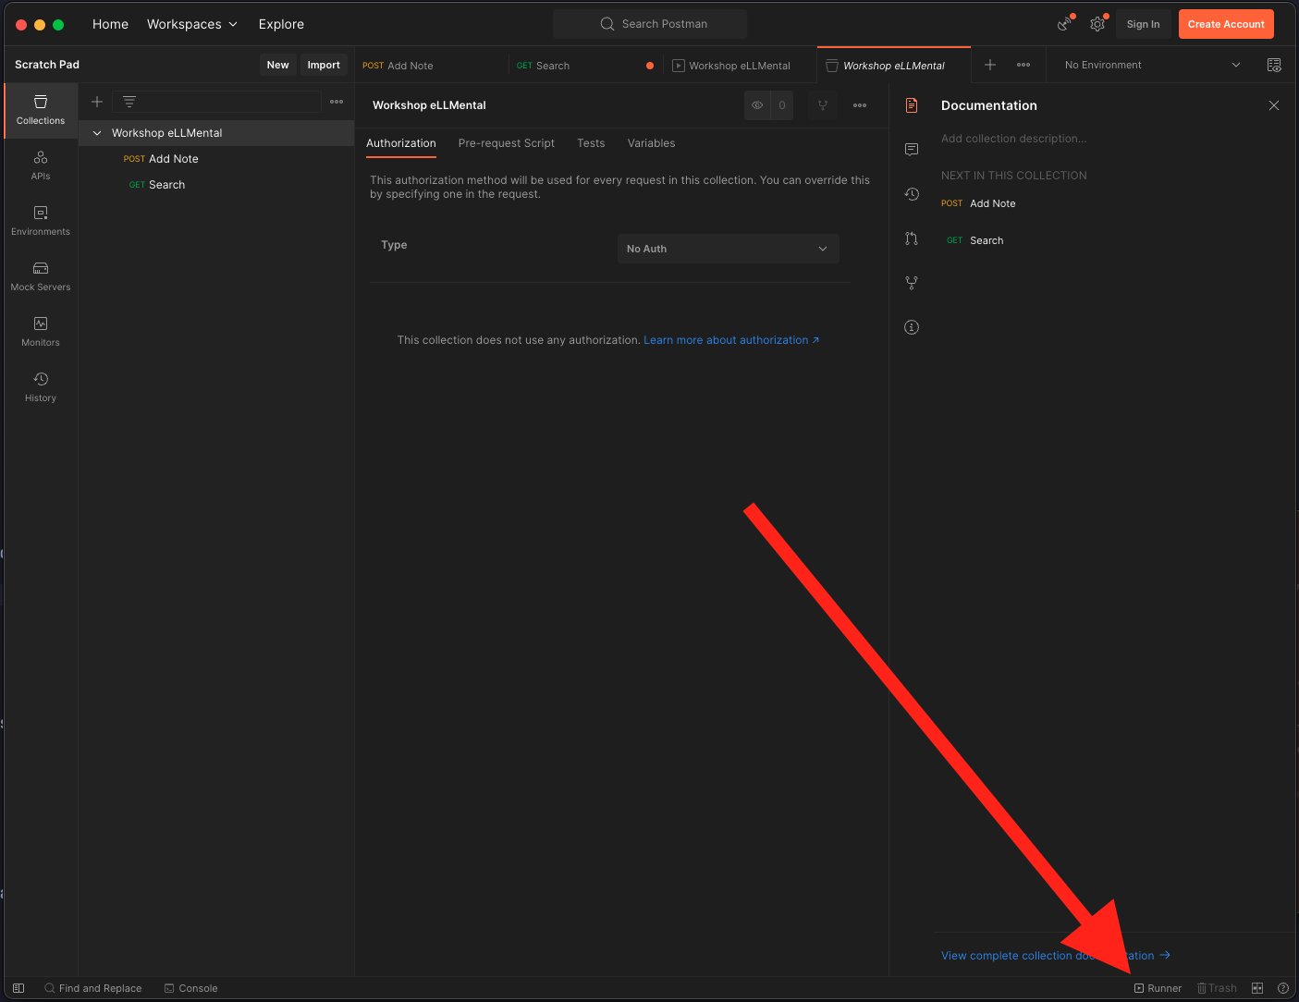1299x1002 pixels.
Task: Open the Documentation panel icon
Action: [x=912, y=105]
